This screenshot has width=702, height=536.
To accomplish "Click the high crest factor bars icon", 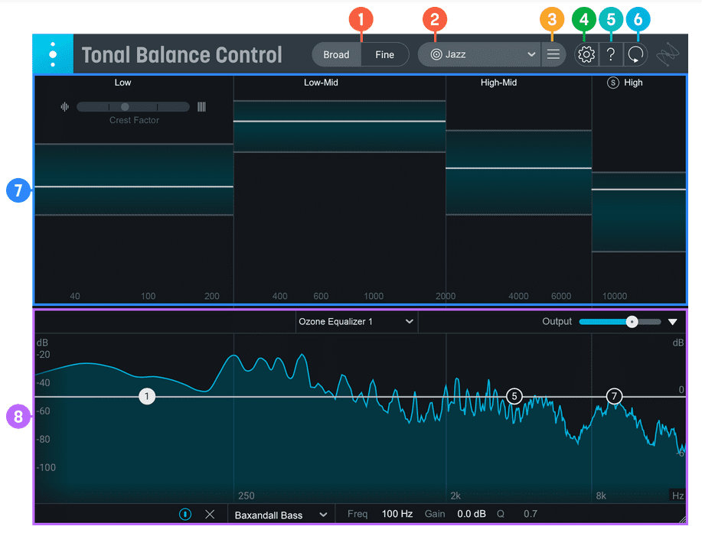I will 201,107.
